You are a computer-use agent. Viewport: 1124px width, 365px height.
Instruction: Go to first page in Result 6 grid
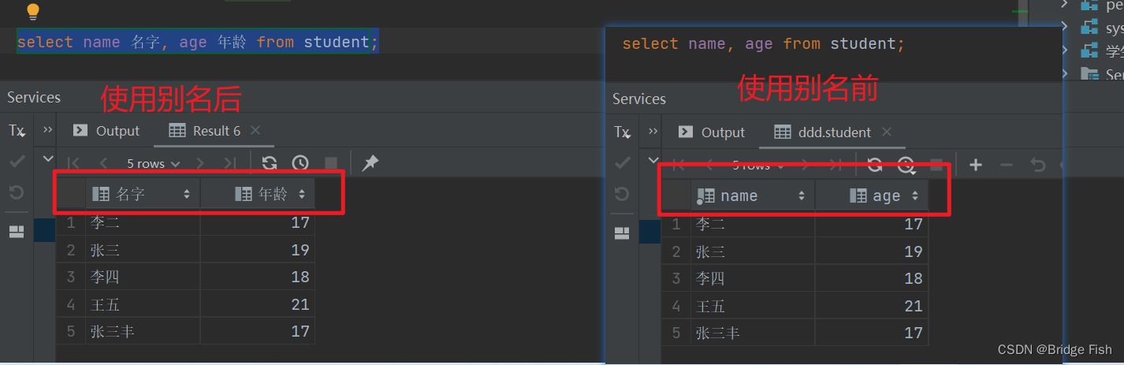point(73,163)
